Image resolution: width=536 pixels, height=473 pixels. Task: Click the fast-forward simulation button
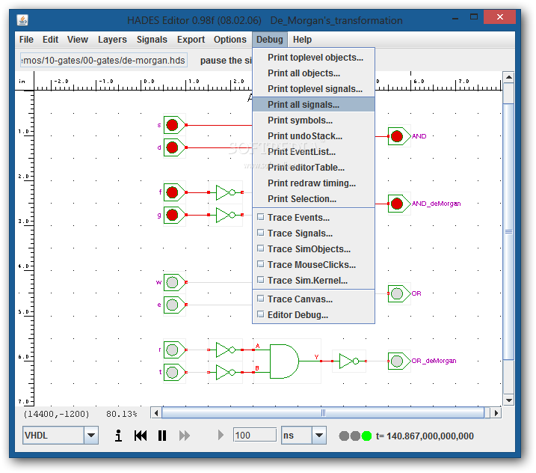(x=185, y=436)
